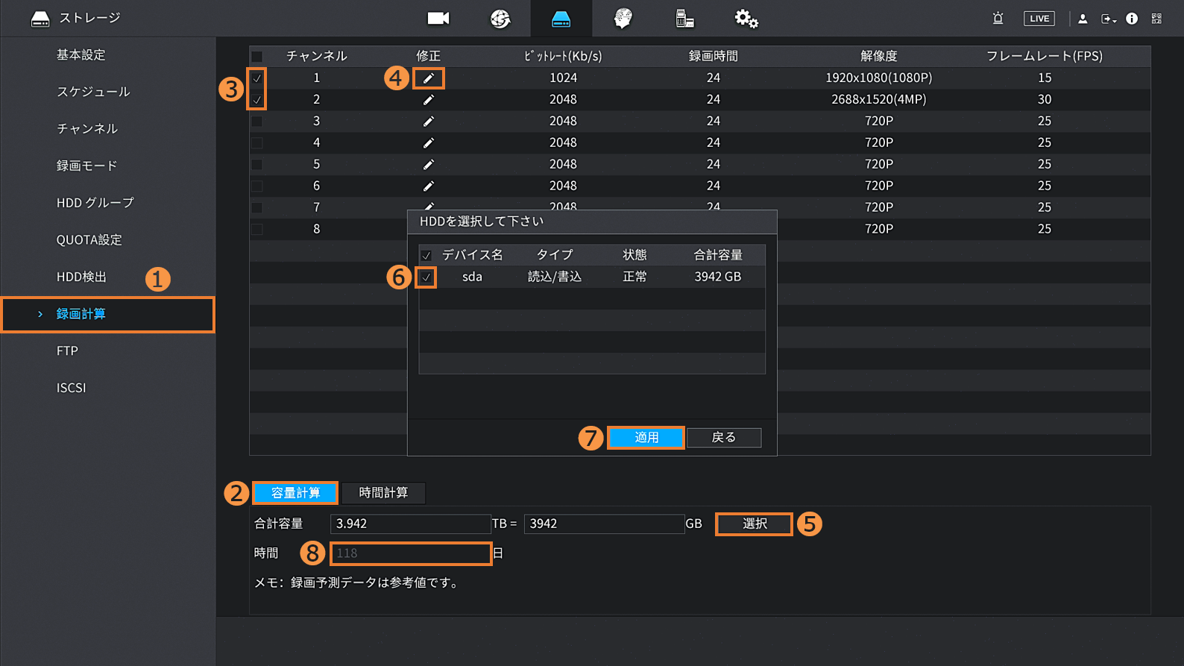Switch to the 時間計算 tab
This screenshot has height=666, width=1184.
[x=383, y=493]
